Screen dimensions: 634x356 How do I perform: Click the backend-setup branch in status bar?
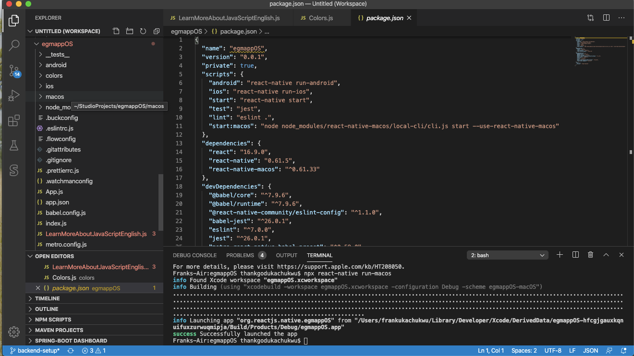coord(34,350)
